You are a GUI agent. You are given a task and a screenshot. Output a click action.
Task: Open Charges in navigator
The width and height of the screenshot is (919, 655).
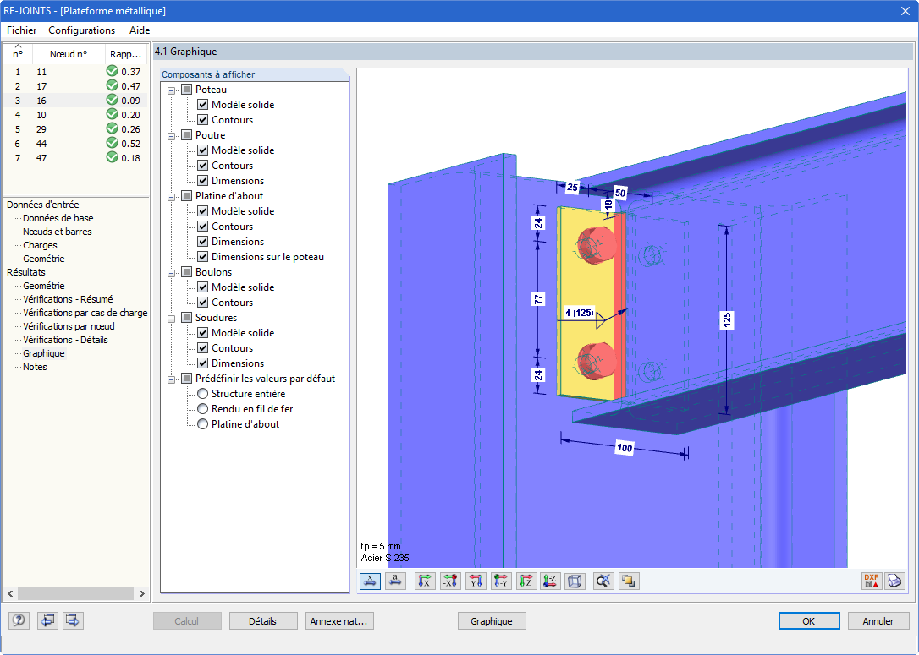tap(40, 245)
